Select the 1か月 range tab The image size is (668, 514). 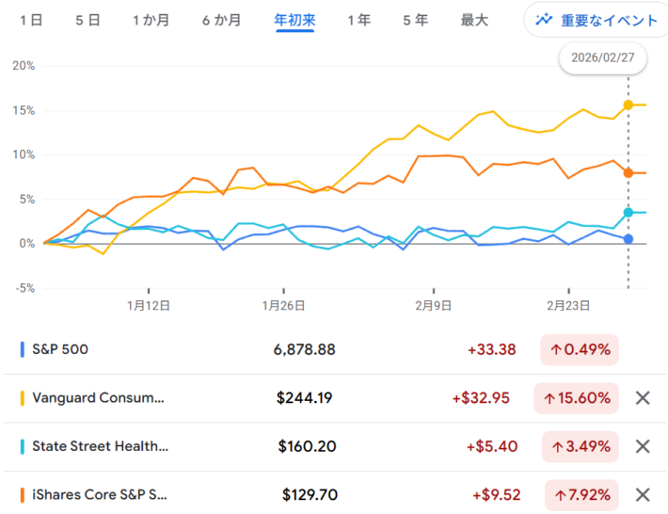(x=151, y=20)
